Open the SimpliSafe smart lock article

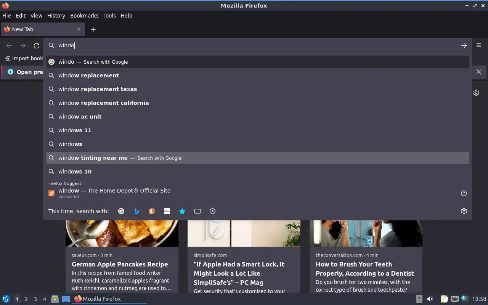pos(239,273)
